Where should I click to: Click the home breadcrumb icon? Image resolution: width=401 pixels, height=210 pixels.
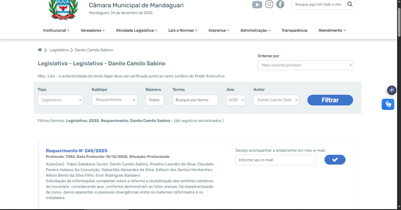coord(40,50)
